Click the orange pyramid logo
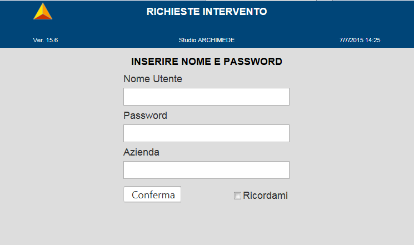This screenshot has height=245, width=414. tap(43, 11)
